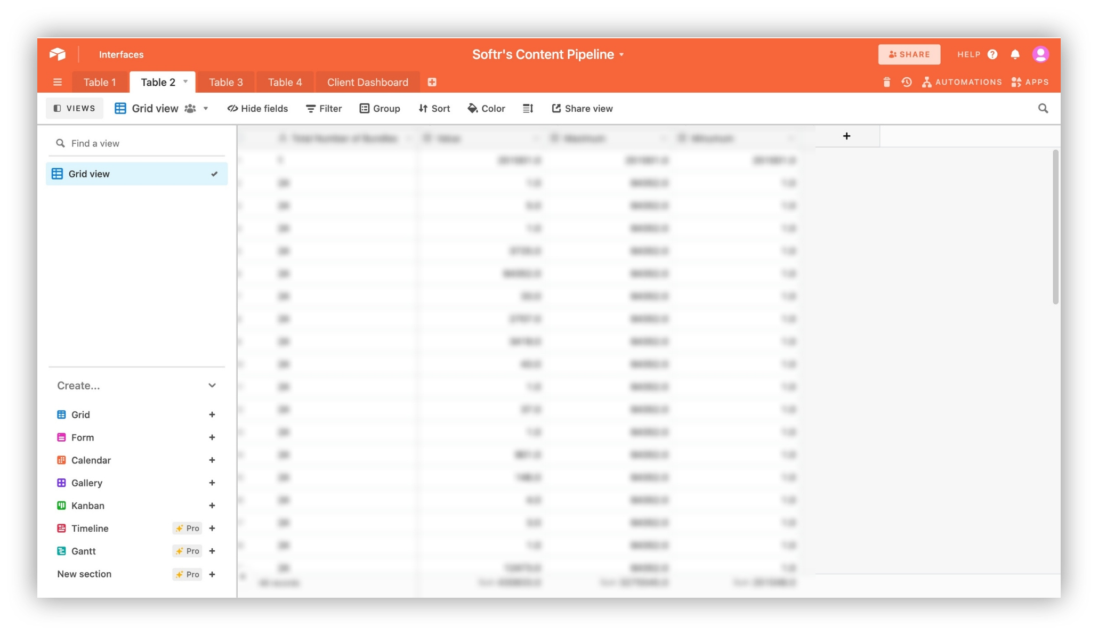Click collaborators icon beside Grid view
The image size is (1098, 635).
pos(190,109)
